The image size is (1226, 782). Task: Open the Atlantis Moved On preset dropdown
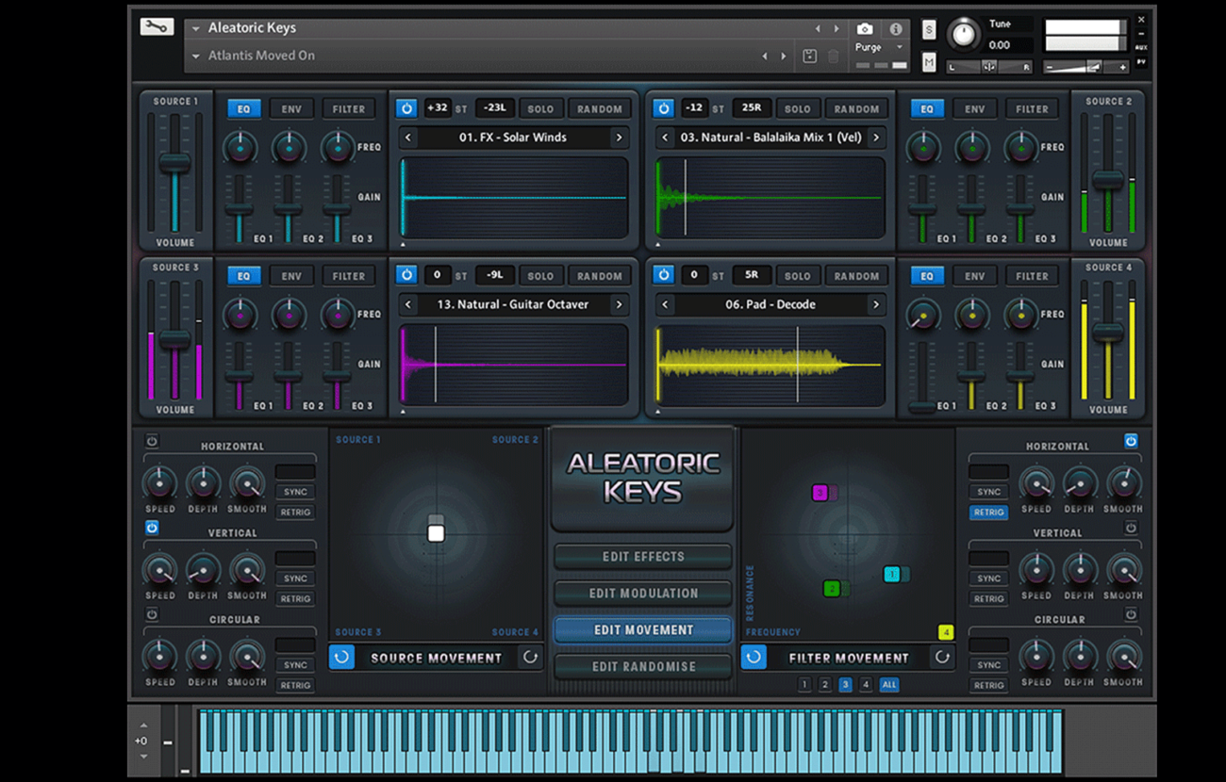click(196, 57)
